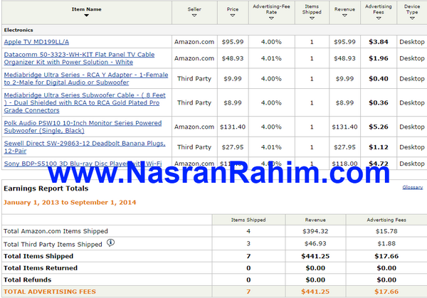Select the $1.88 third party advertising fees
The height and width of the screenshot is (298, 427).
(x=386, y=243)
